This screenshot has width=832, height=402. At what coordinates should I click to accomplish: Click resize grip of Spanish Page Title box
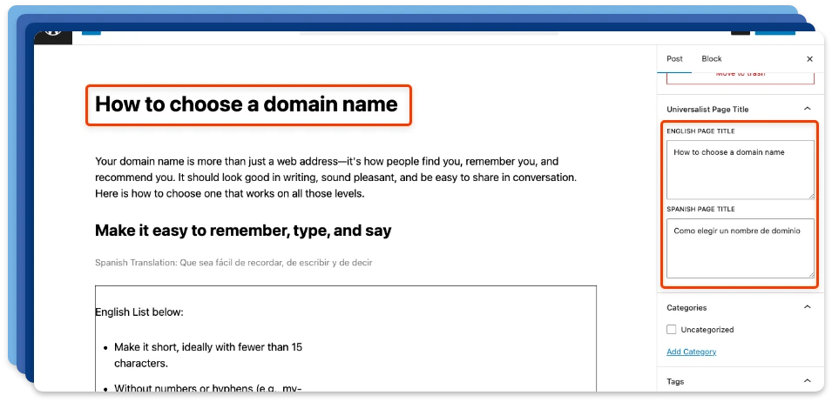tap(810, 273)
